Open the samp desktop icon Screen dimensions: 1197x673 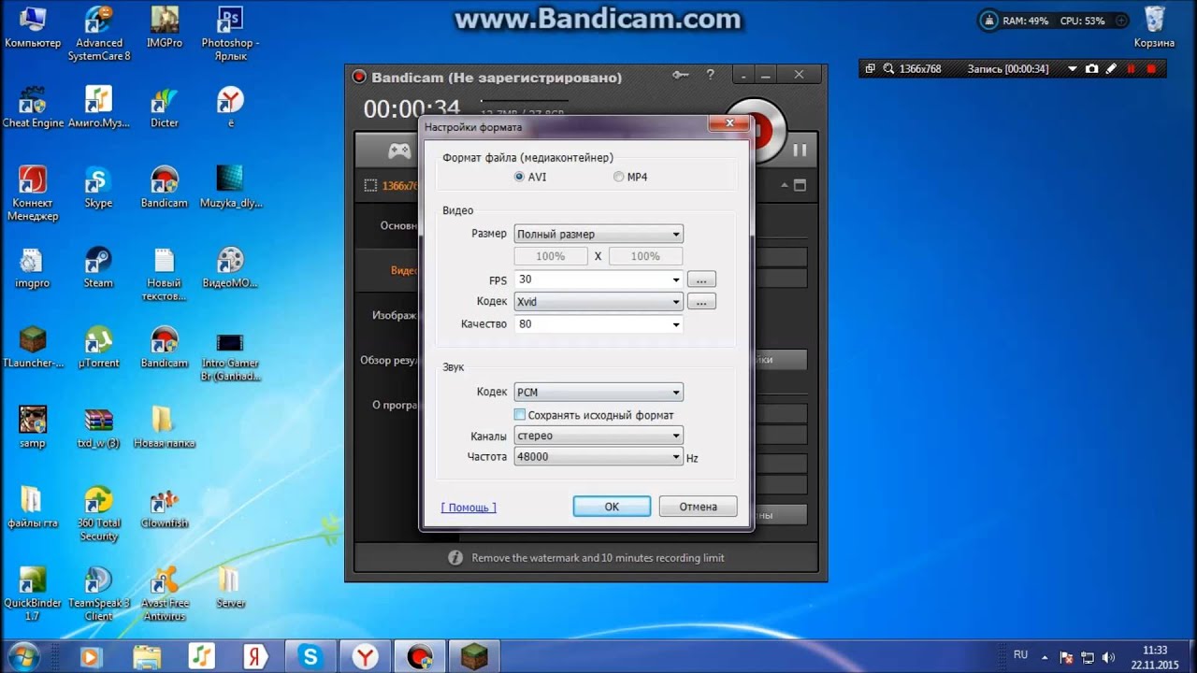point(33,427)
